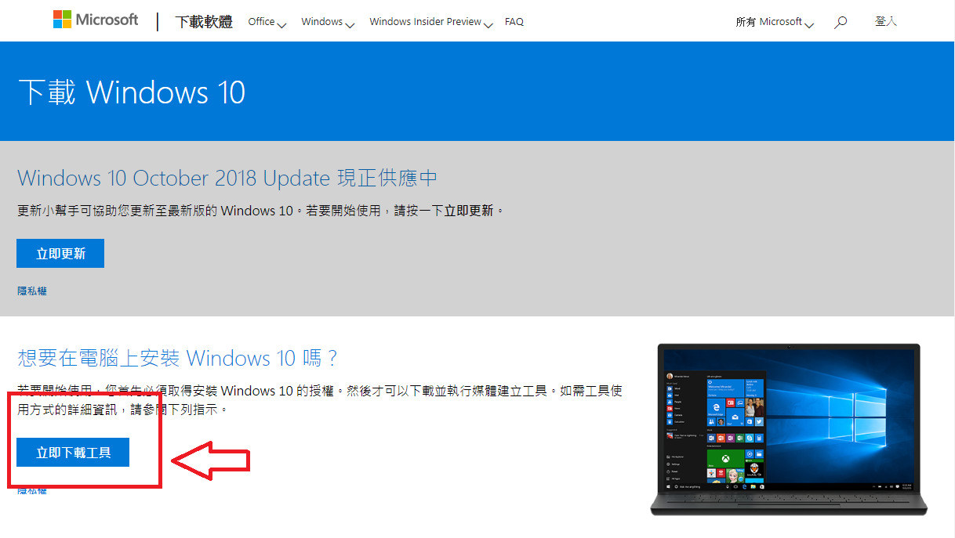Click the Microsoft logo

[96, 20]
